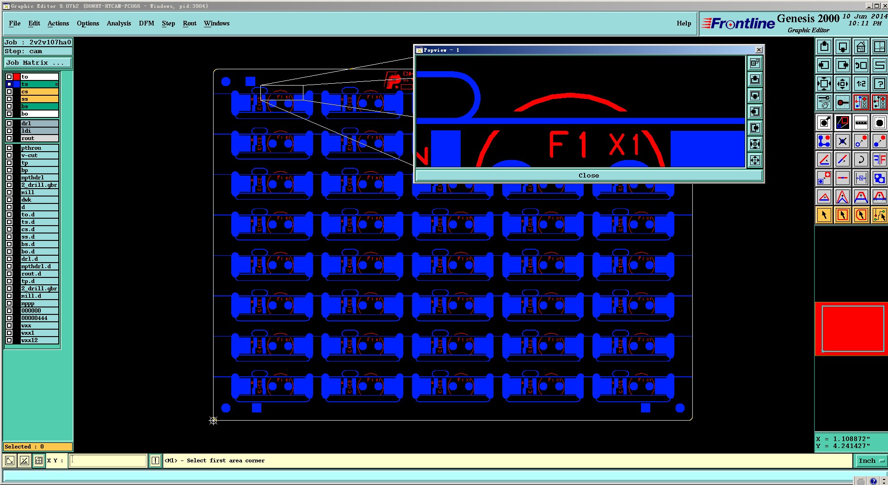888x485 pixels.
Task: Click the diagonal arrow snap icon at bottom left
Action: pos(10,460)
